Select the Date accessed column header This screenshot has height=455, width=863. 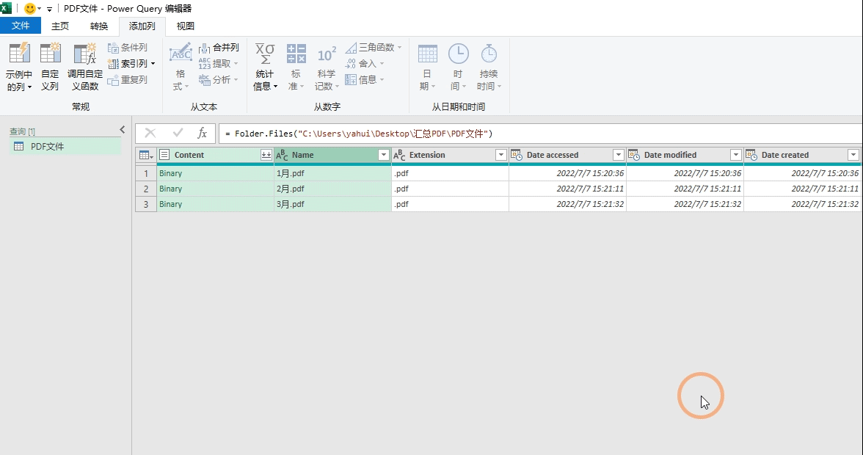pos(567,155)
